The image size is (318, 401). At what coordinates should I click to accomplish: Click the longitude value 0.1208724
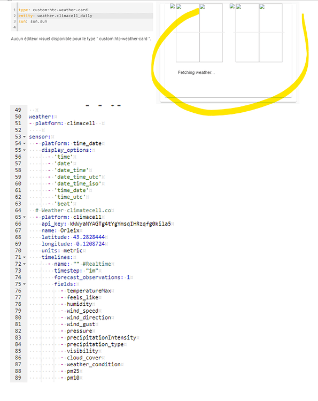(90, 244)
